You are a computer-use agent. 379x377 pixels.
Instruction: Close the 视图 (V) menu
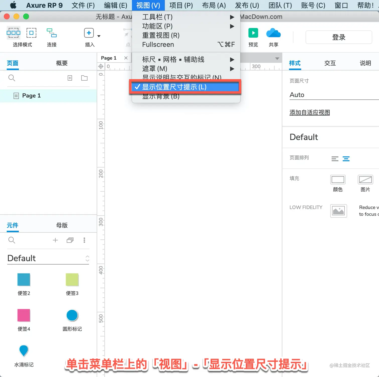(x=148, y=5)
